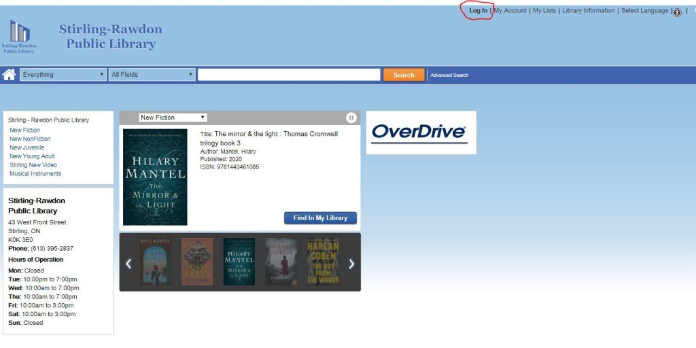Viewport: 696px width, 348px height.
Task: Select the orange-cover book thumbnail in carousel
Action: (x=197, y=262)
